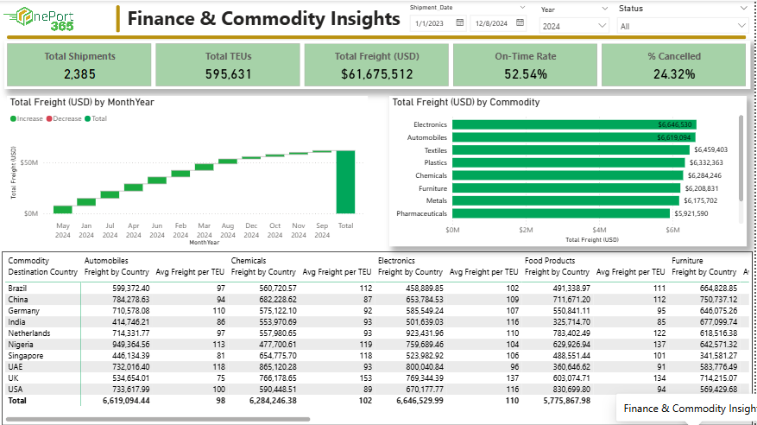757x425 pixels.
Task: Open the Year dropdown showing 2024
Action: pyautogui.click(x=573, y=26)
